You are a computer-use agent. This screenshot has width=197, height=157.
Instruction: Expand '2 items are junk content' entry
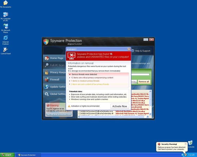[x=70, y=84]
